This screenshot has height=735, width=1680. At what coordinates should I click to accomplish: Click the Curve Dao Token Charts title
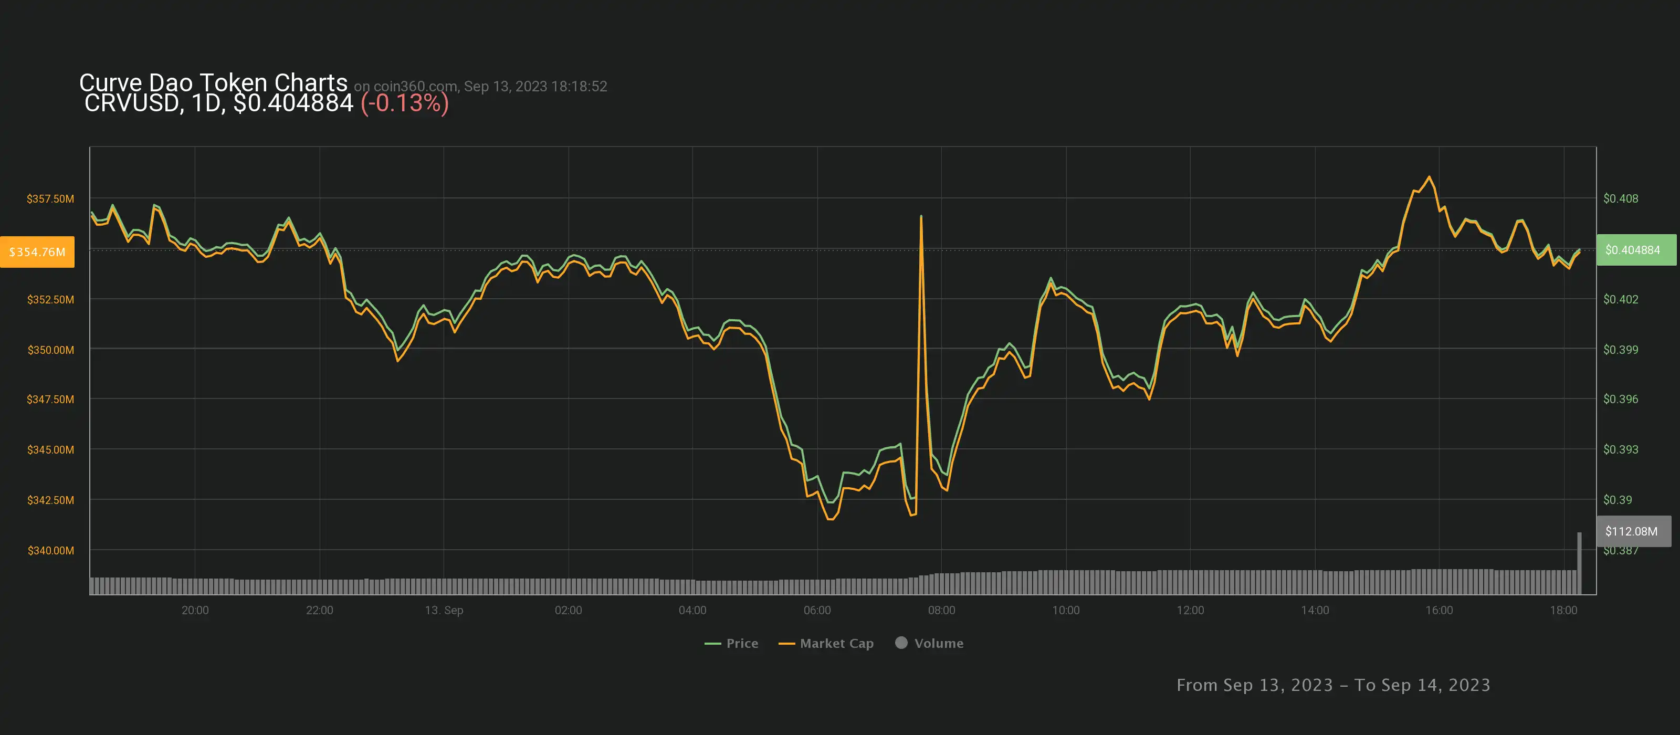tap(213, 82)
